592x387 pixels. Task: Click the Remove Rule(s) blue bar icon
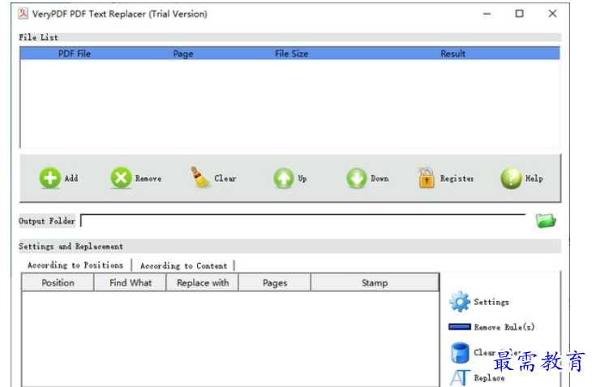(x=460, y=327)
